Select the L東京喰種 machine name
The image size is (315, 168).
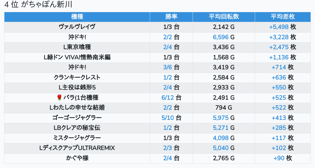click(x=77, y=47)
